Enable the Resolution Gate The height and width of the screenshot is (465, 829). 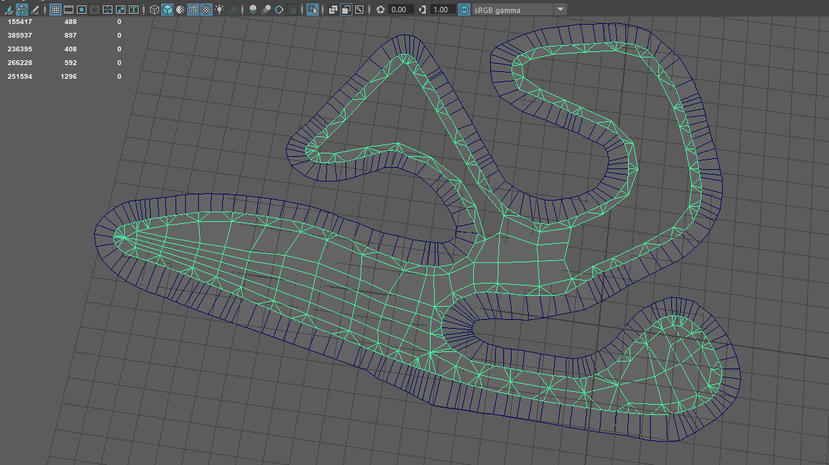pyautogui.click(x=82, y=10)
